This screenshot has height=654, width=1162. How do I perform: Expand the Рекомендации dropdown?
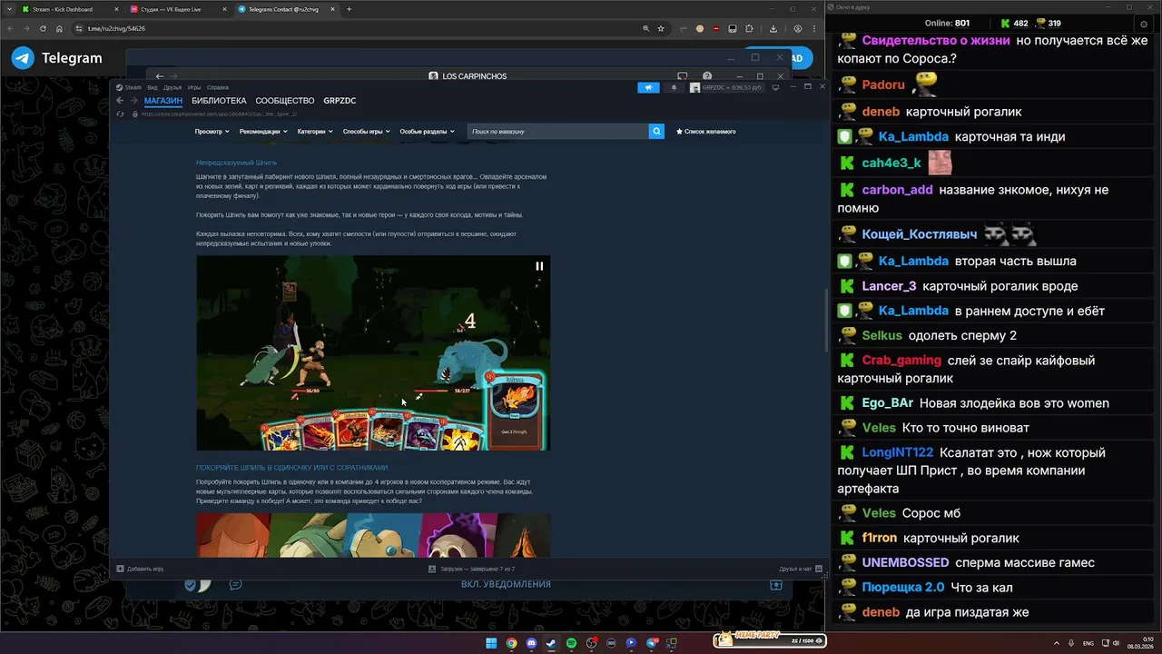263,132
